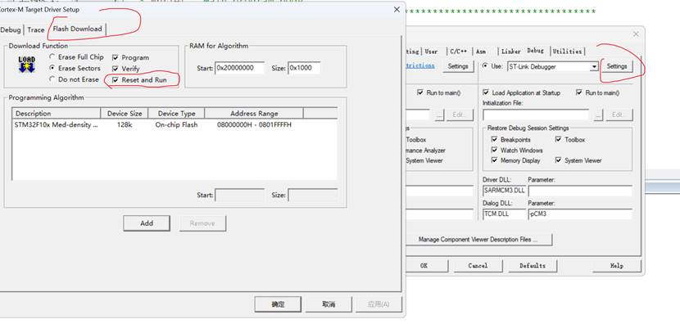
Task: Select Do not Erase option
Action: [x=74, y=79]
